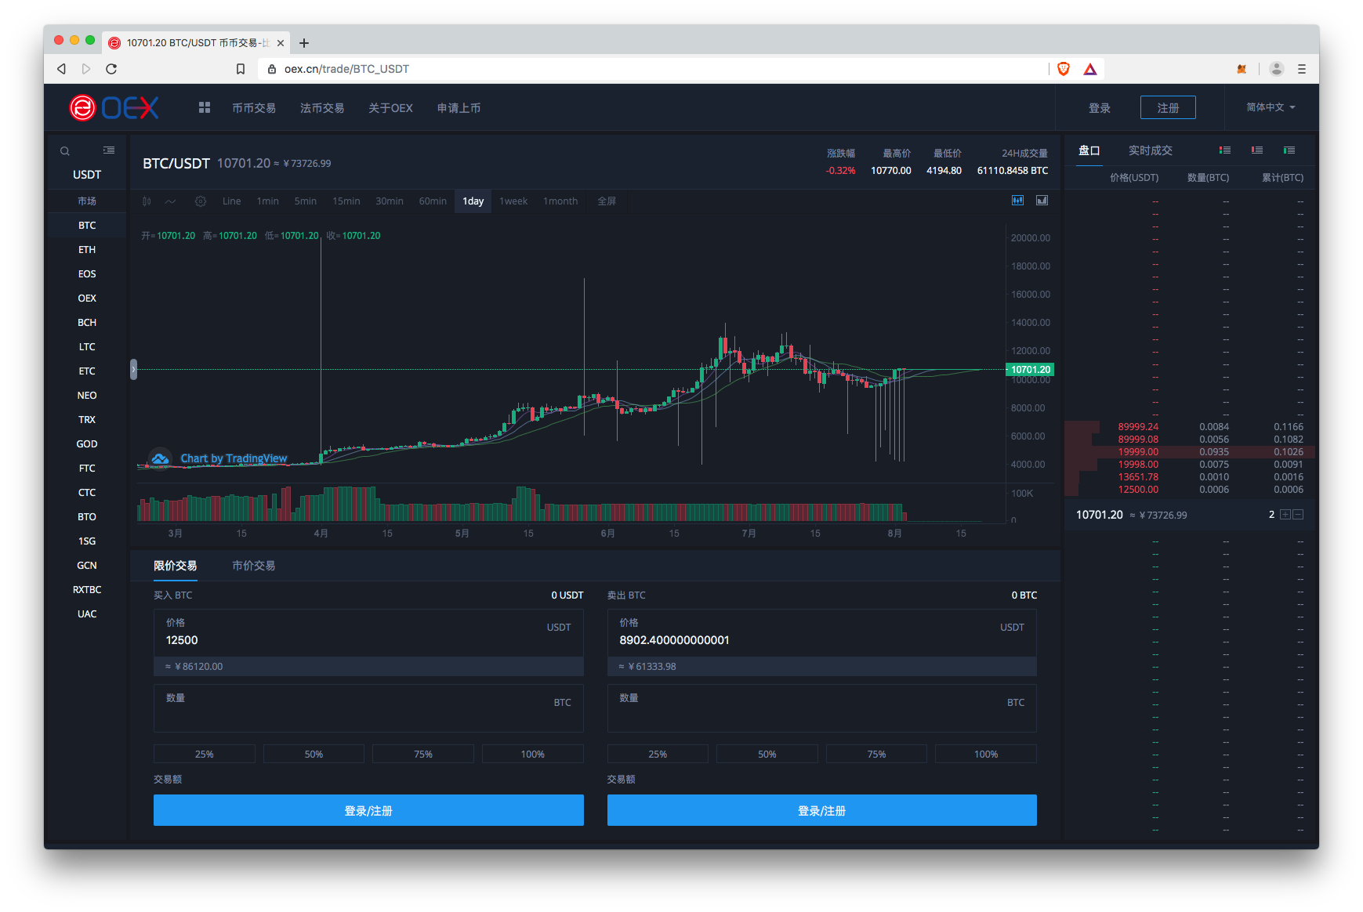Reload the page in browser
Image resolution: width=1363 pixels, height=912 pixels.
pyautogui.click(x=111, y=69)
